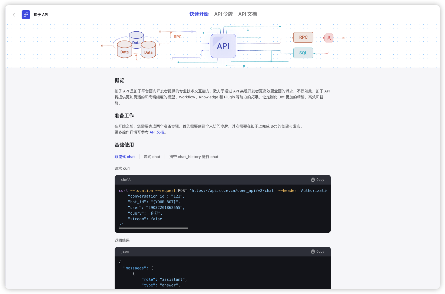
Task: Switch to the 快速开始 tab
Action: pos(199,14)
